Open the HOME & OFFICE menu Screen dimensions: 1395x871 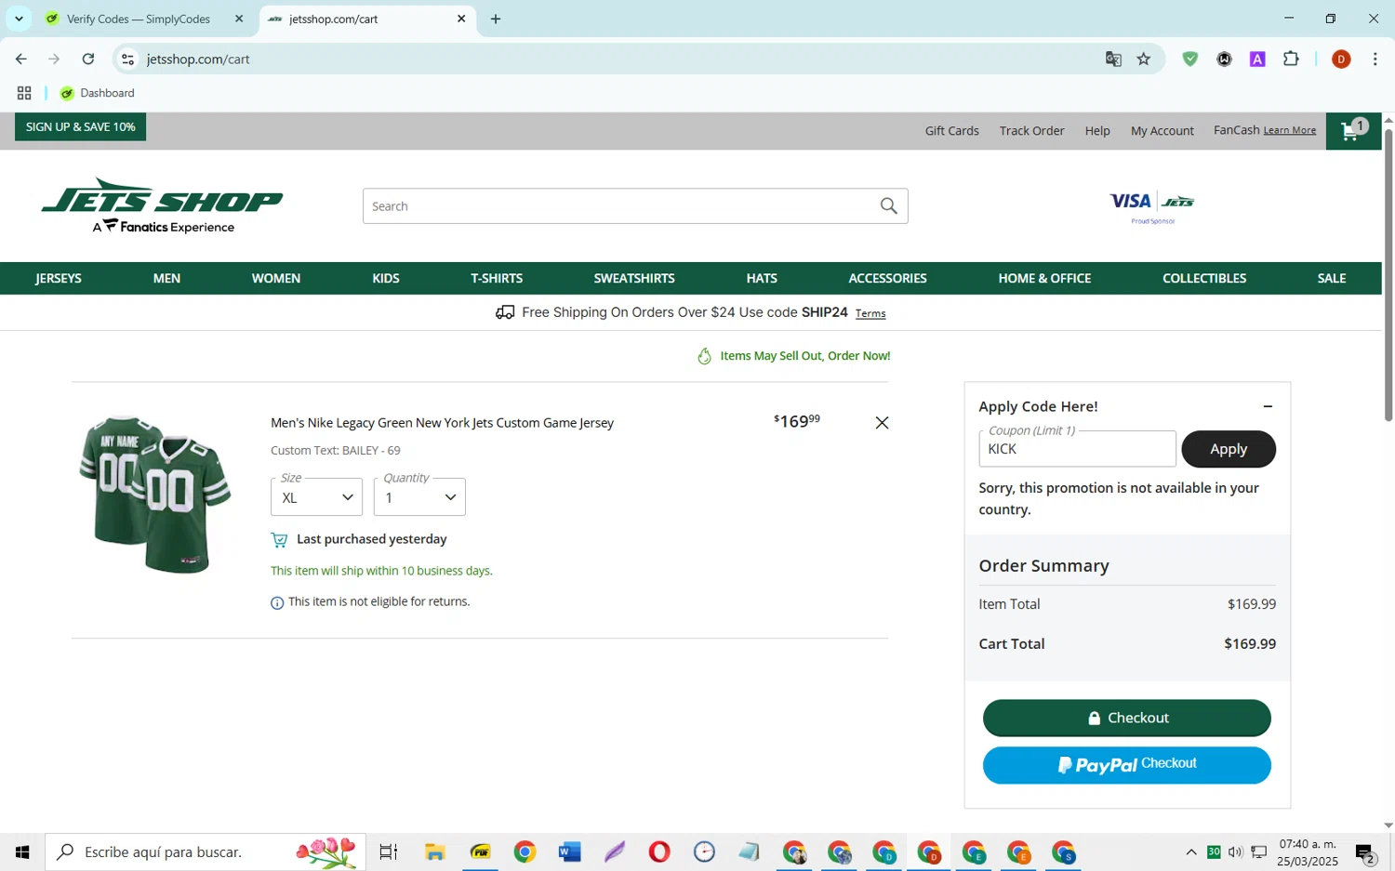point(1044,278)
